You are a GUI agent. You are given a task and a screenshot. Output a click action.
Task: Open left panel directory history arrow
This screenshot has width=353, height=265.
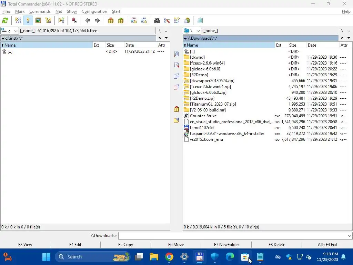pyautogui.click(x=167, y=38)
